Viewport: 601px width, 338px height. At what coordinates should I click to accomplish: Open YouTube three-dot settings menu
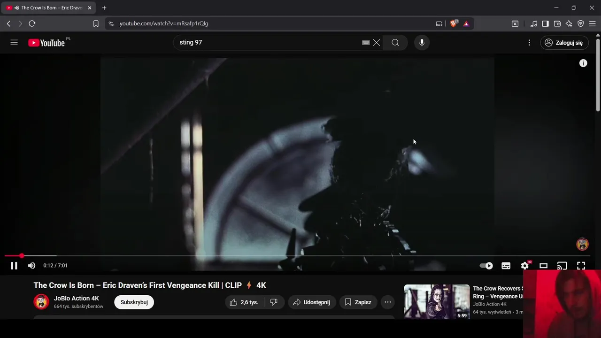click(x=529, y=43)
